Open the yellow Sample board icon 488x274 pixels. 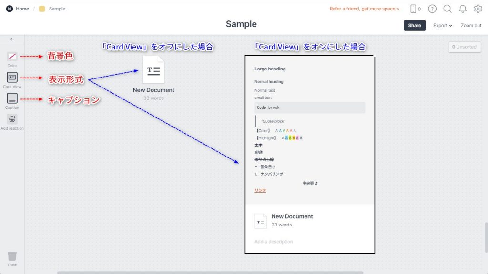(42, 9)
